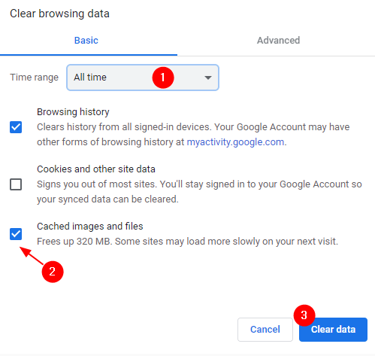The width and height of the screenshot is (375, 356).
Task: Click the Frees up 320 MB description
Action: pos(187,242)
